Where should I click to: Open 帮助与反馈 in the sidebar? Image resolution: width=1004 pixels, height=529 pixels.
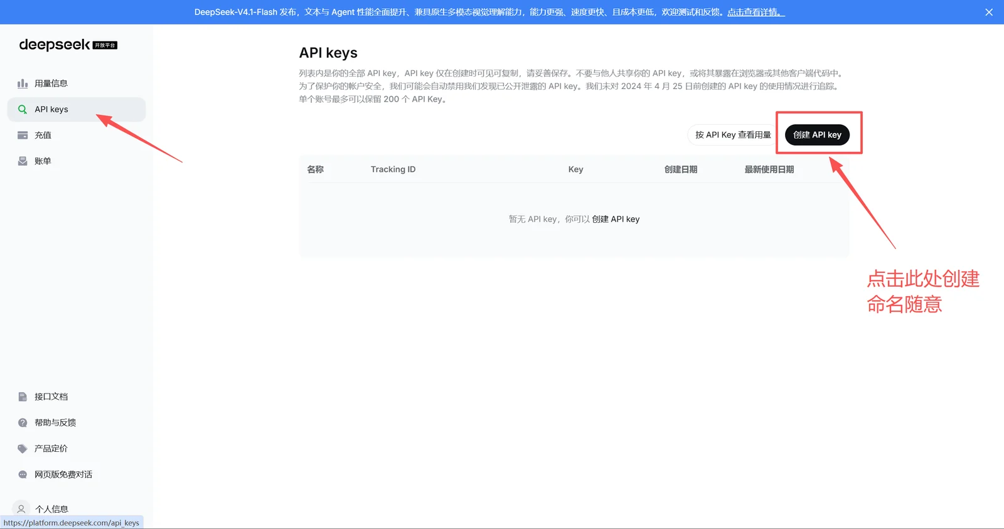(x=77, y=423)
